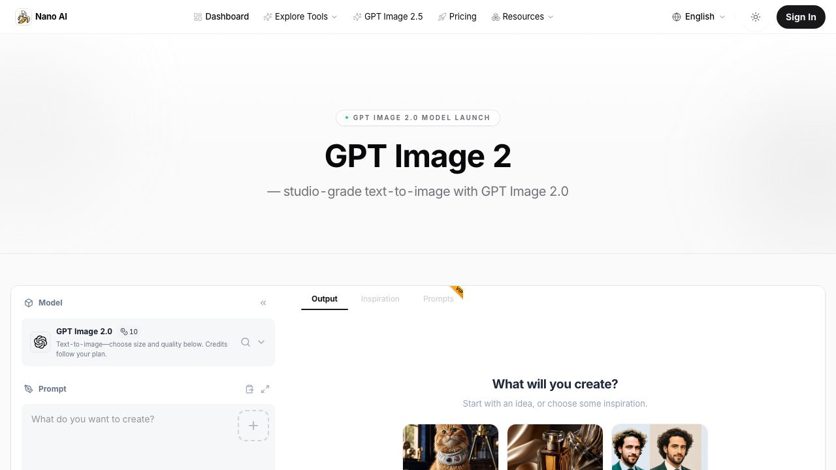Click the Sign In button

[801, 17]
